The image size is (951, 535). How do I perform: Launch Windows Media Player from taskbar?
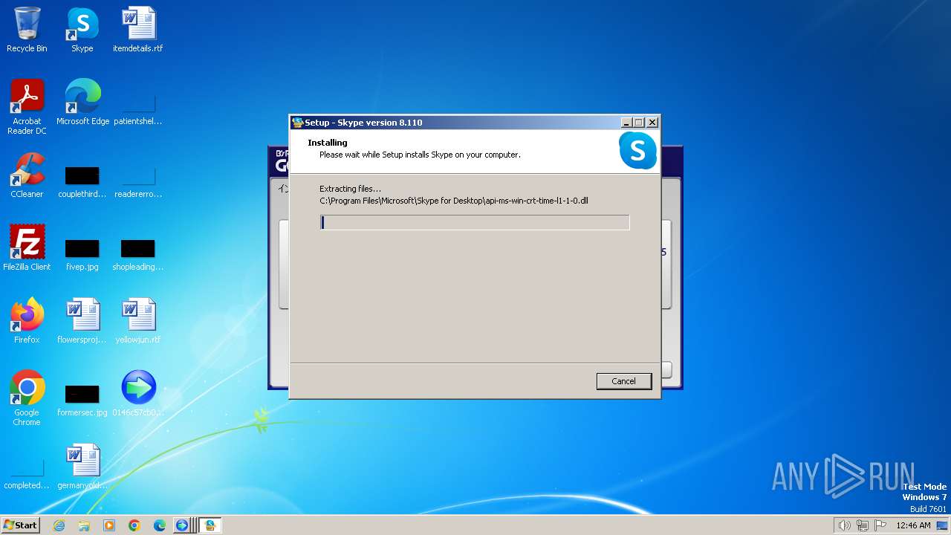point(109,525)
